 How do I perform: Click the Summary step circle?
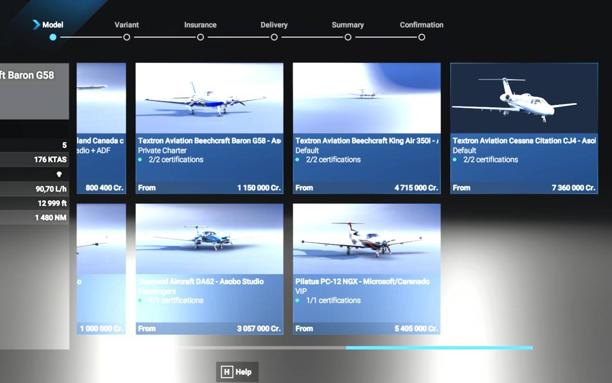coord(348,37)
